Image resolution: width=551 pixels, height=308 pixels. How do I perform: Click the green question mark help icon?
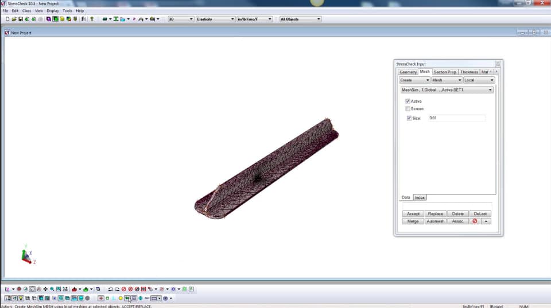coord(92,19)
